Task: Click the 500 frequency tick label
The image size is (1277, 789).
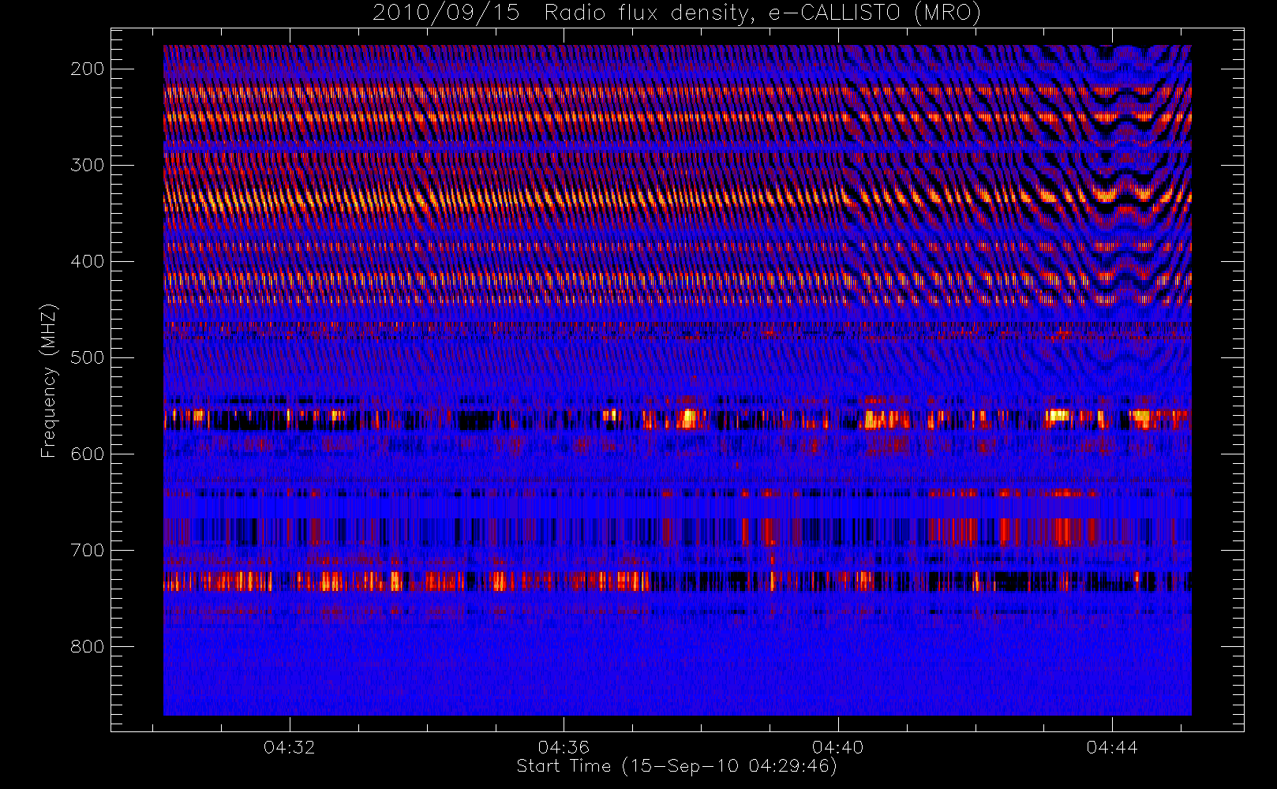Action: tap(88, 357)
